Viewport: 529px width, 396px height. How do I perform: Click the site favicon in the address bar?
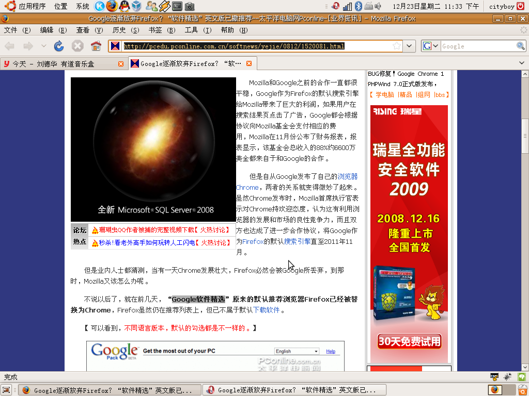click(x=115, y=46)
